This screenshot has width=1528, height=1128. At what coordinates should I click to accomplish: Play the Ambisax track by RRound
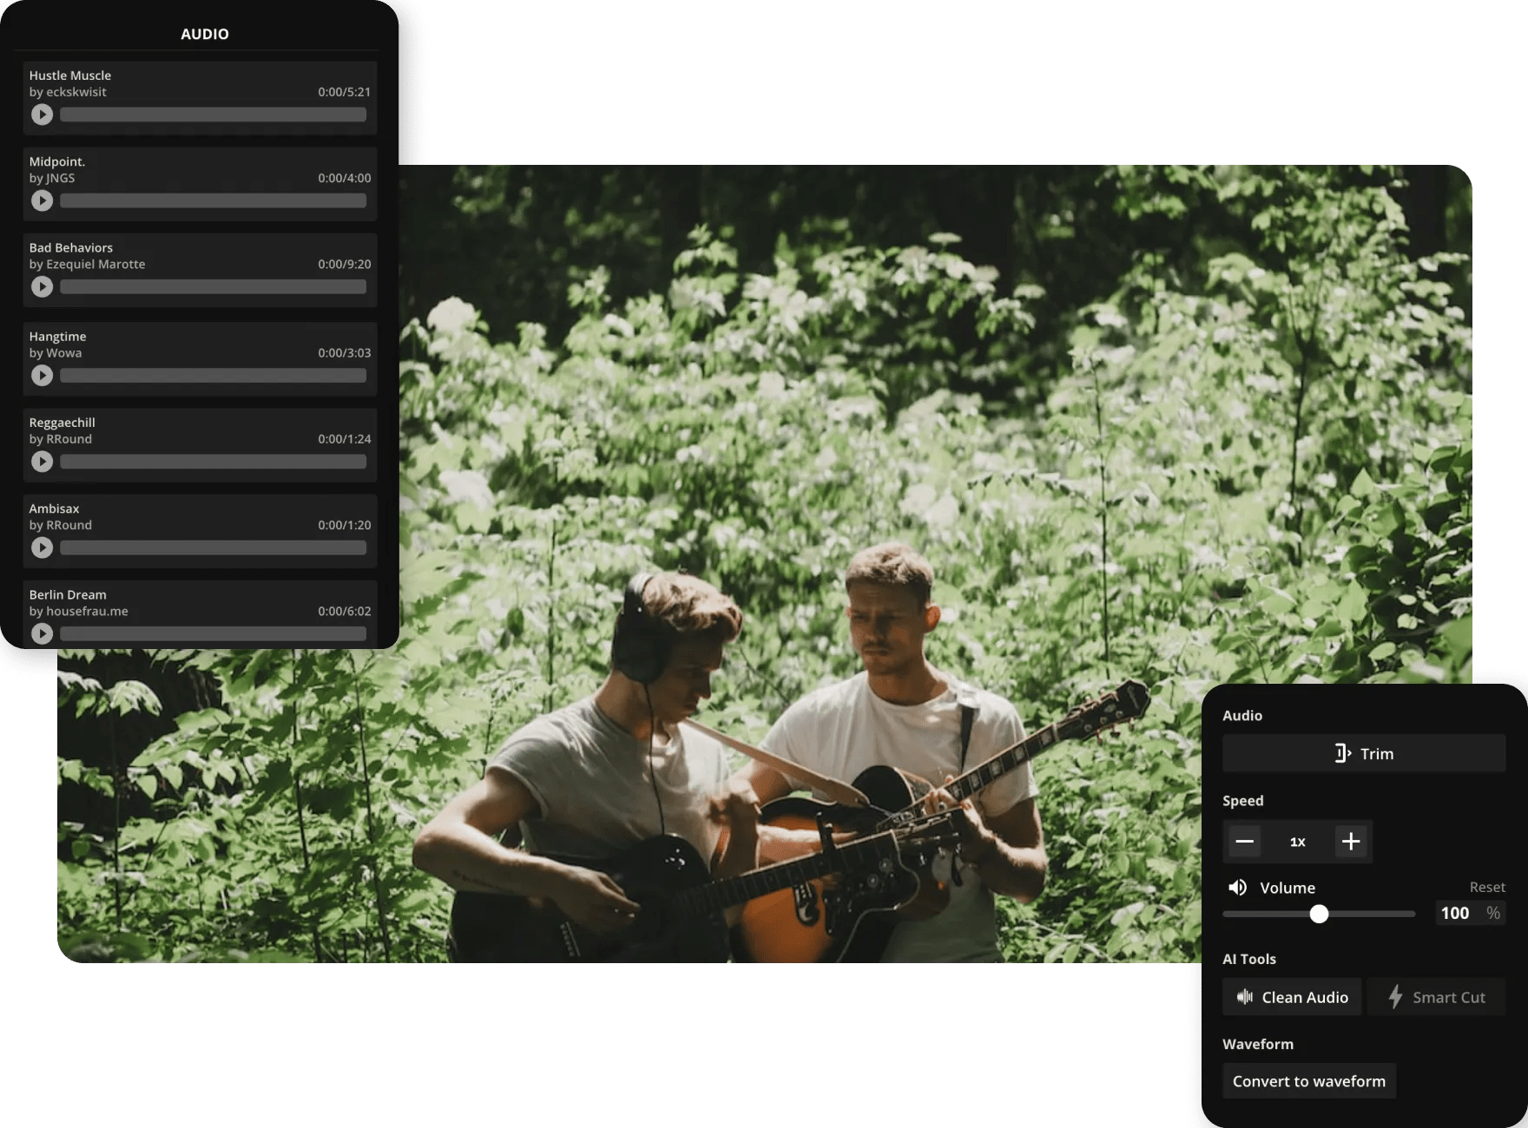(x=42, y=548)
